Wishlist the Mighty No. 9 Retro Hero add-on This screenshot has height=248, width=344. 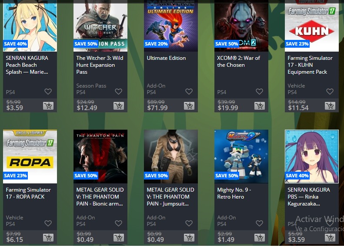(259, 223)
